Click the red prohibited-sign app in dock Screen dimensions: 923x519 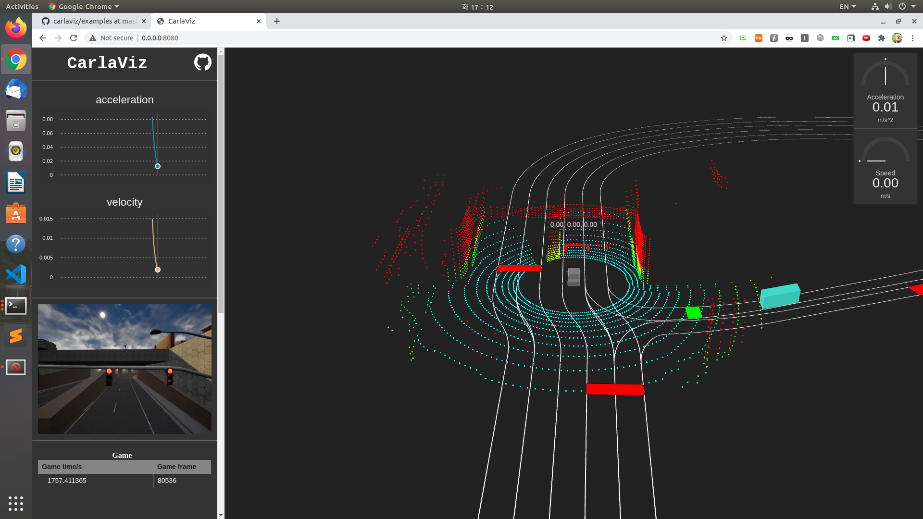tap(16, 367)
